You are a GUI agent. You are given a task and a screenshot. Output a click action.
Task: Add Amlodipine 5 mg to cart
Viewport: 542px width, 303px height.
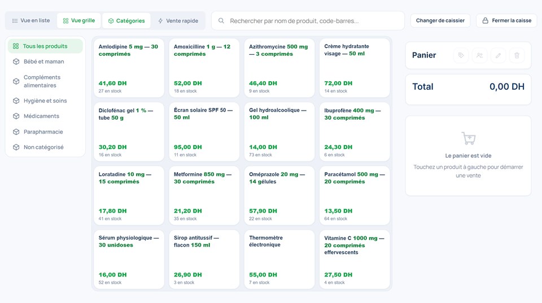click(129, 68)
